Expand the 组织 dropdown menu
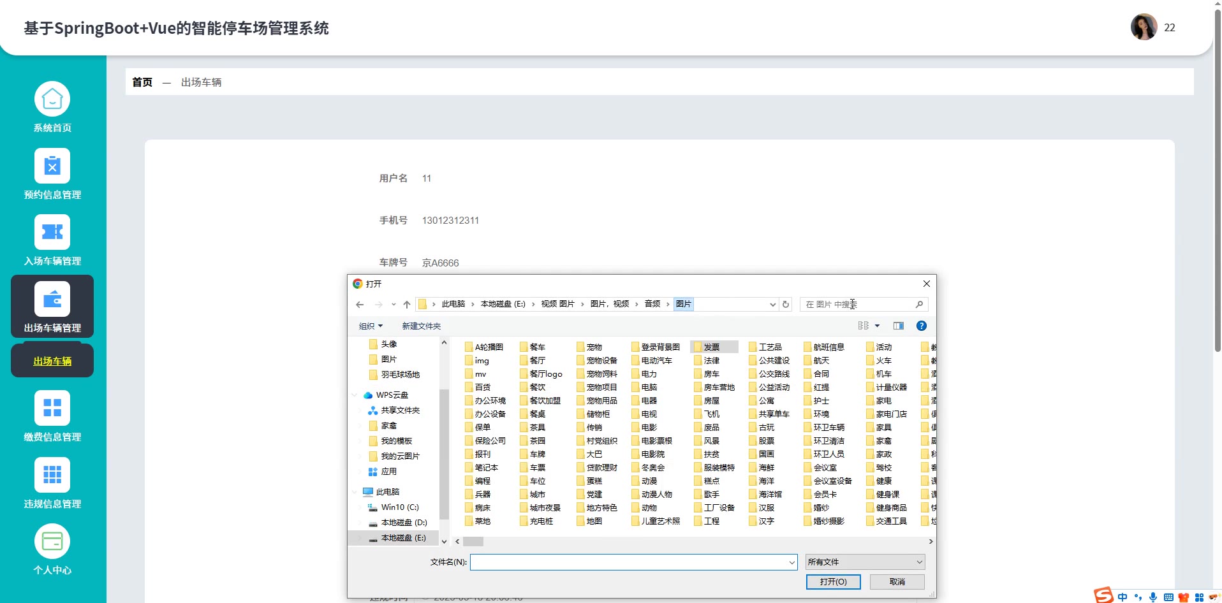This screenshot has height=603, width=1222. point(371,326)
